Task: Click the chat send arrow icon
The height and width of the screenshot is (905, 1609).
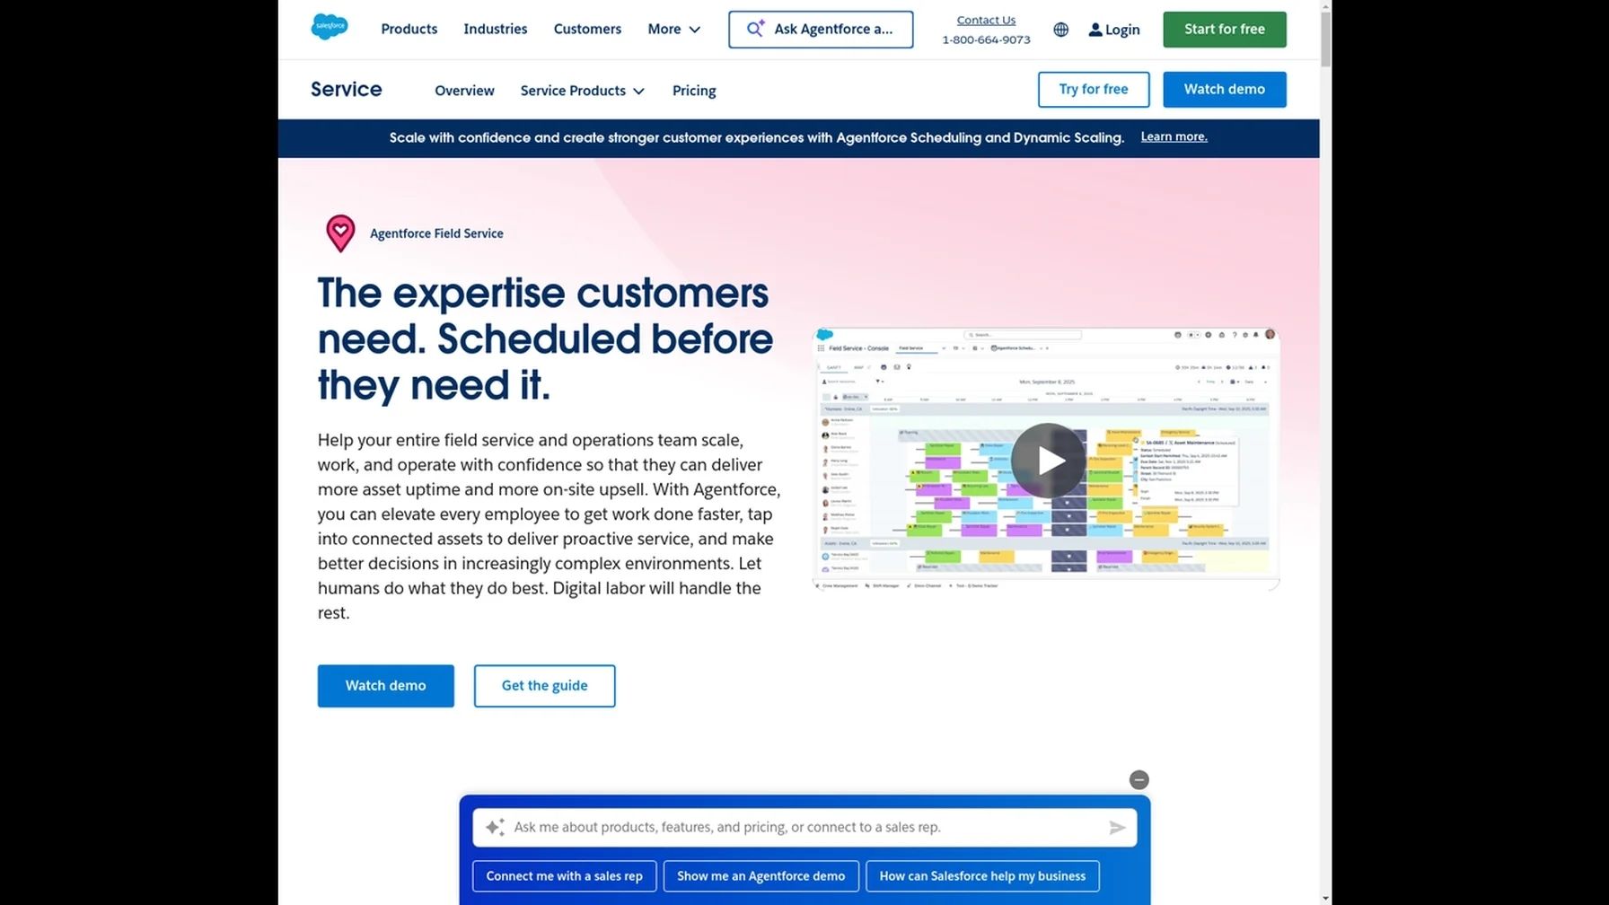Action: 1118,827
